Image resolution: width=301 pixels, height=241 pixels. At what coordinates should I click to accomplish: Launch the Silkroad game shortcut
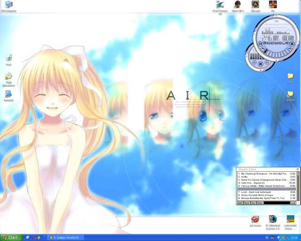(x=255, y=6)
